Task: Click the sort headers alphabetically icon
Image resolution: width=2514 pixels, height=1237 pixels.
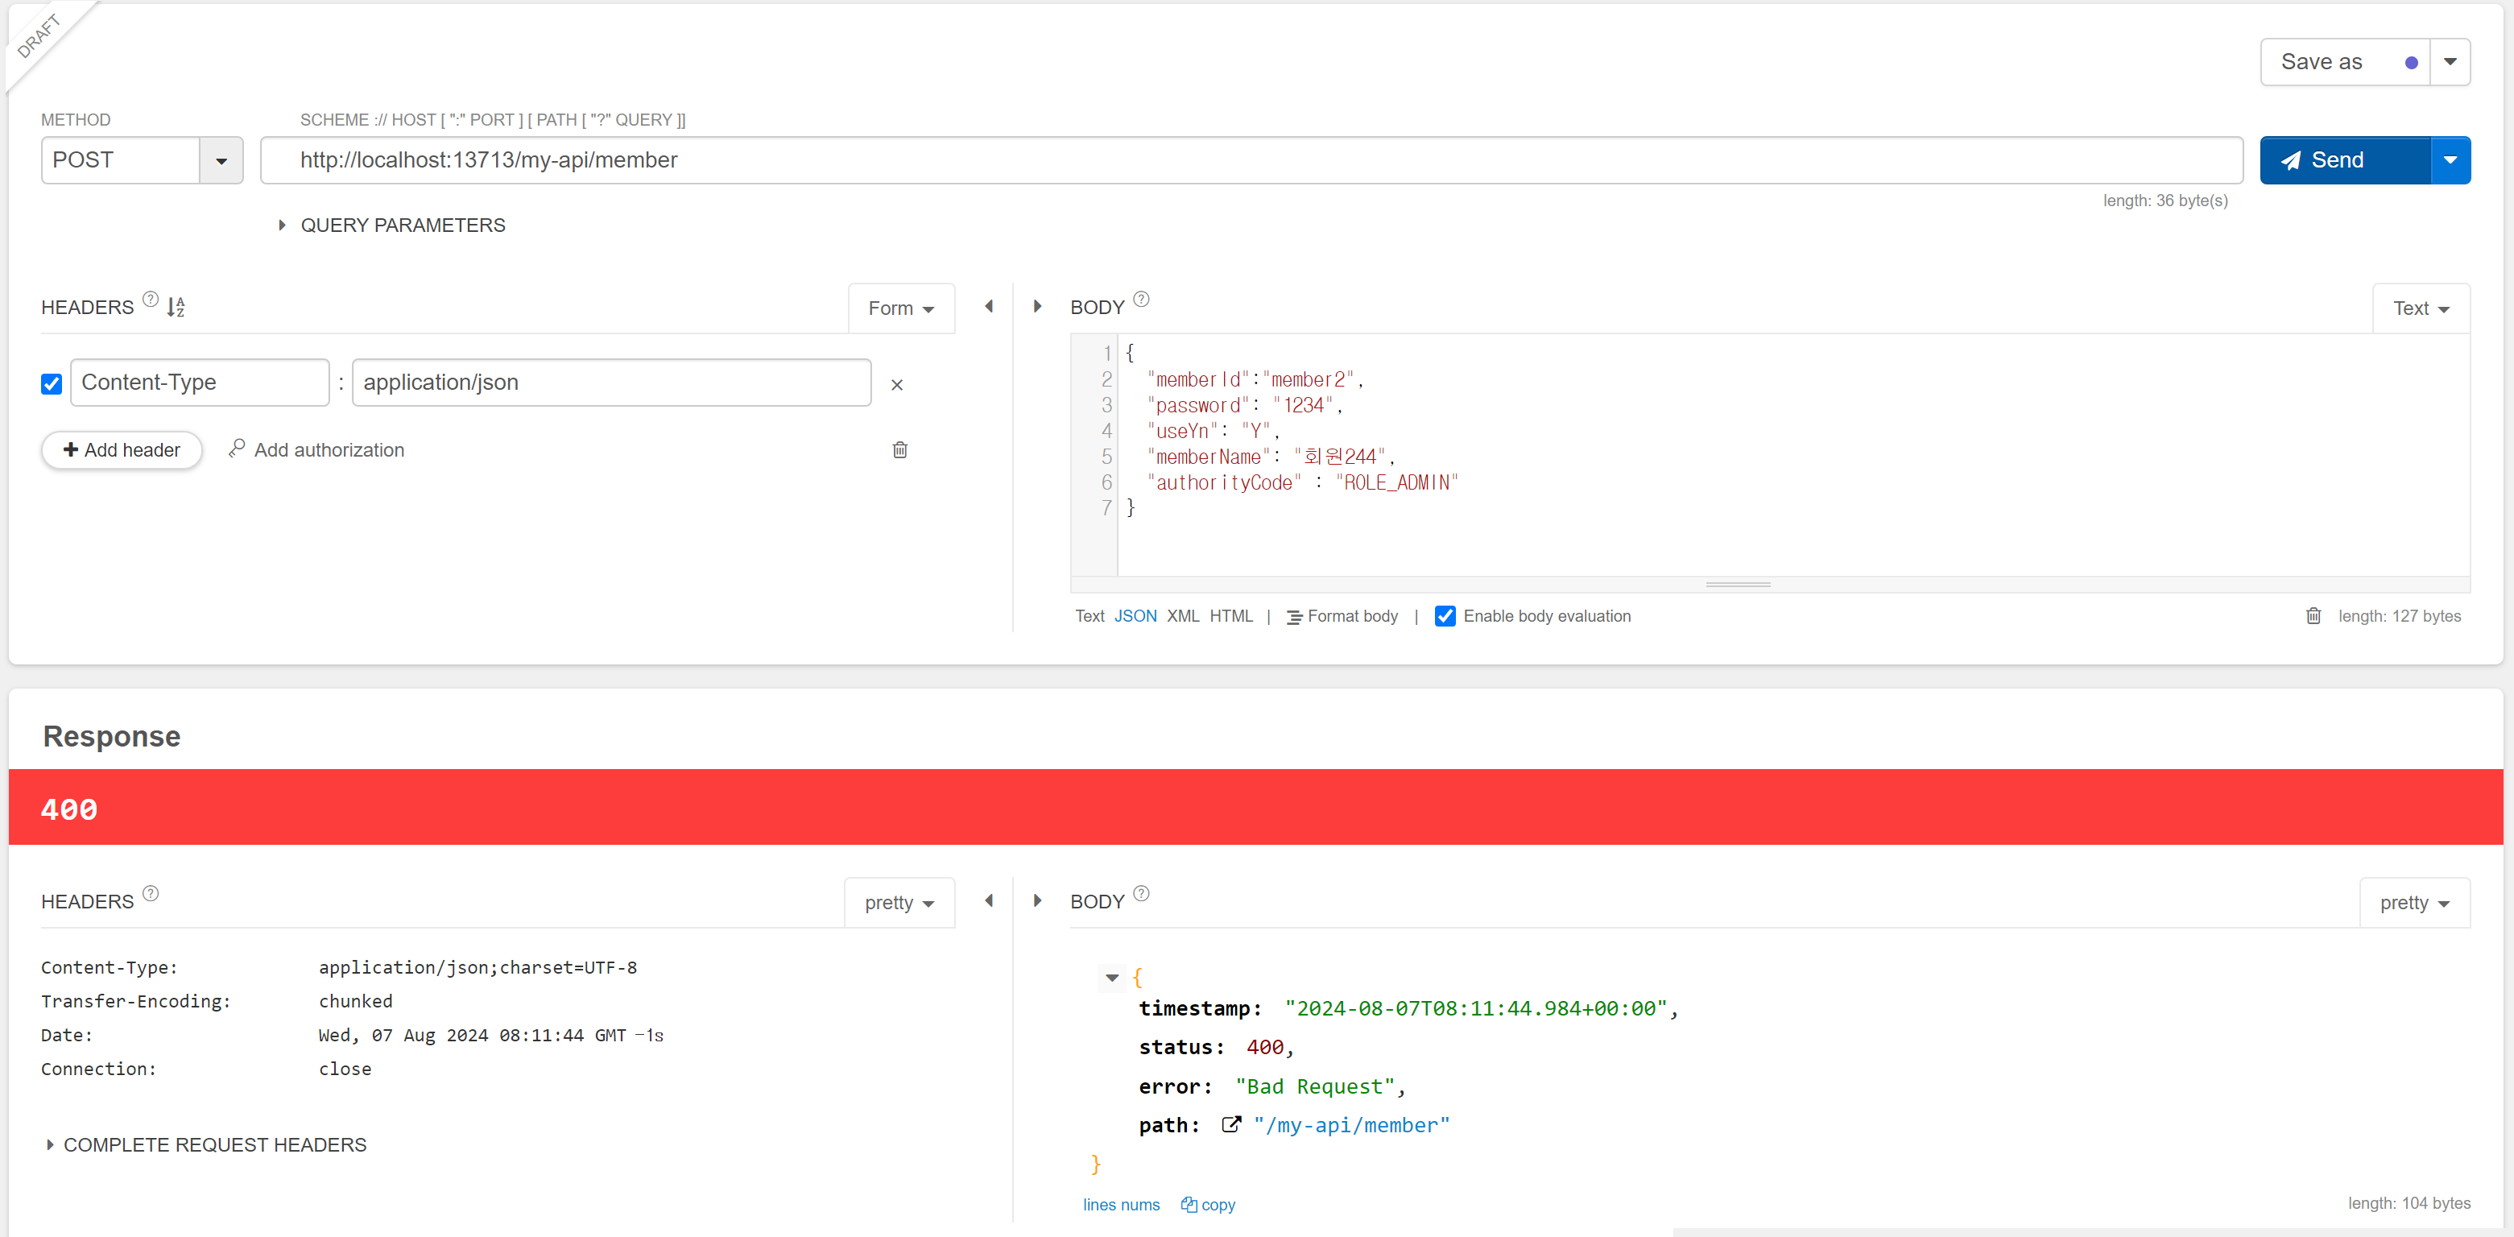Action: [176, 307]
